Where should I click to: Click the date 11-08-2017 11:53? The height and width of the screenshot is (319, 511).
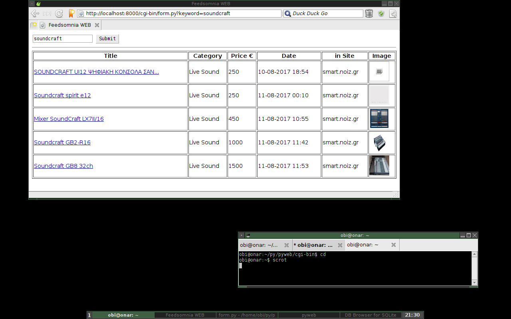tap(283, 166)
